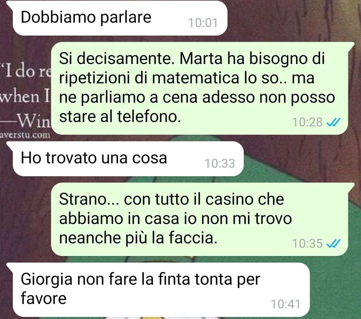Click the 10:28 timestamp
The image size is (361, 319).
pos(307,122)
